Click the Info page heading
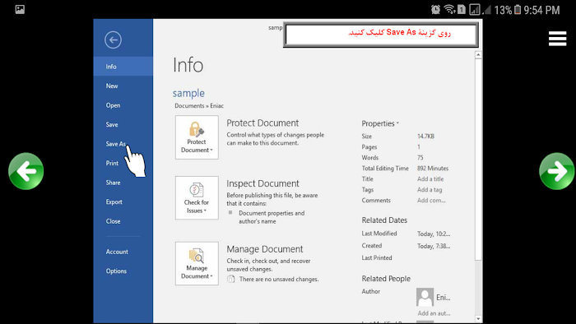 [188, 65]
